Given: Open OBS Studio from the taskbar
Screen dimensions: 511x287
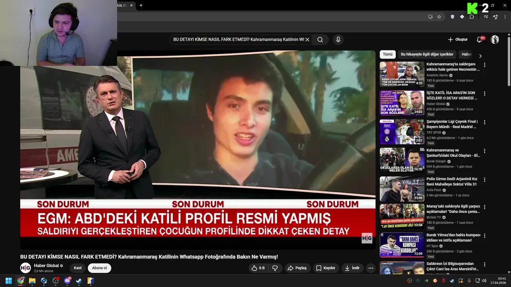Looking at the screenshot, I should point(55,281).
